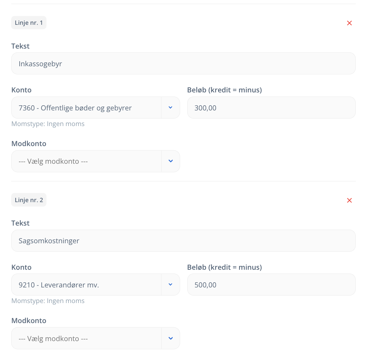Select the 'Linje nr. 1' badge

tap(29, 23)
